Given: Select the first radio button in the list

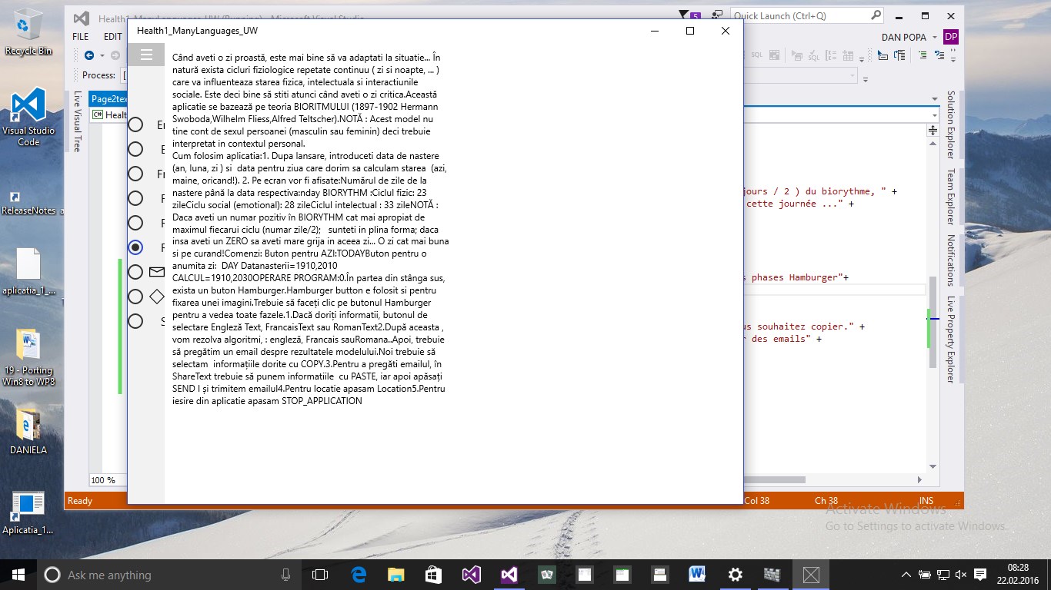Looking at the screenshot, I should click(x=135, y=124).
